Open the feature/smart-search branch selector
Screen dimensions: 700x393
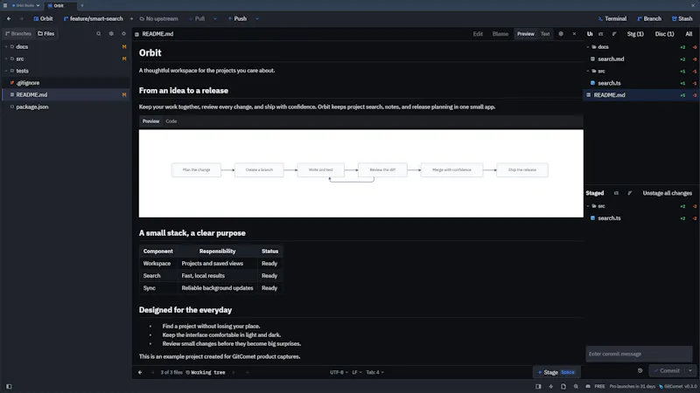coord(94,18)
